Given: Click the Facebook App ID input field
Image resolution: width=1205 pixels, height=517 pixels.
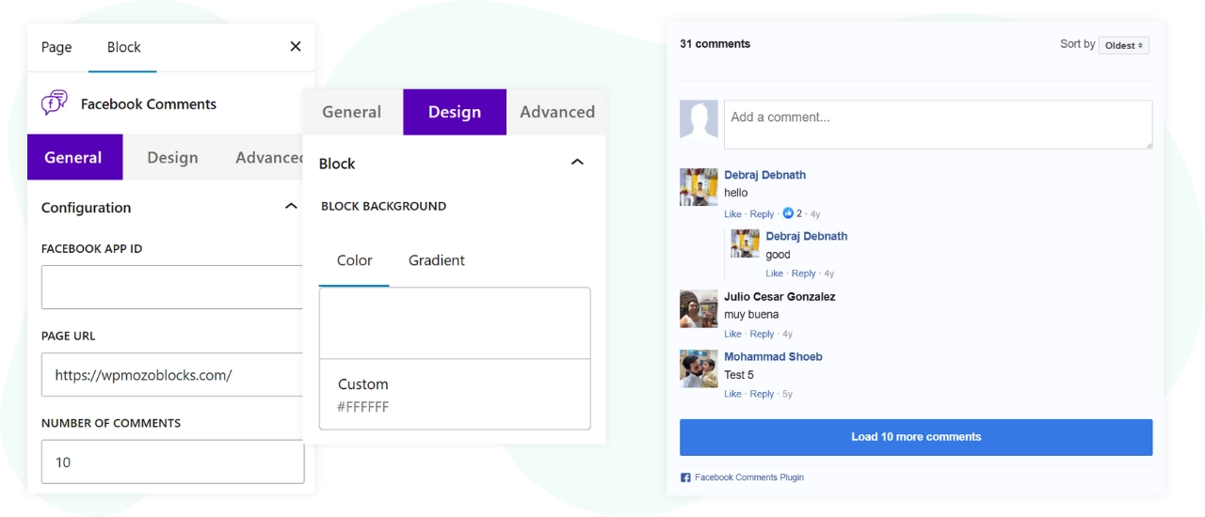Looking at the screenshot, I should click(x=172, y=287).
